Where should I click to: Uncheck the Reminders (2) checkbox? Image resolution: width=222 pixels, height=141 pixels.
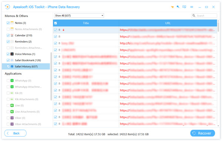pos(8,41)
